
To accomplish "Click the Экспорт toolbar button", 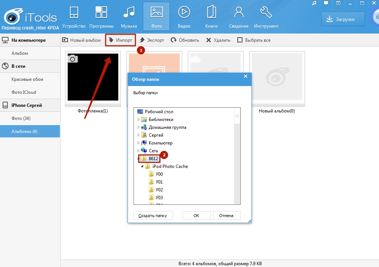I will tap(152, 40).
